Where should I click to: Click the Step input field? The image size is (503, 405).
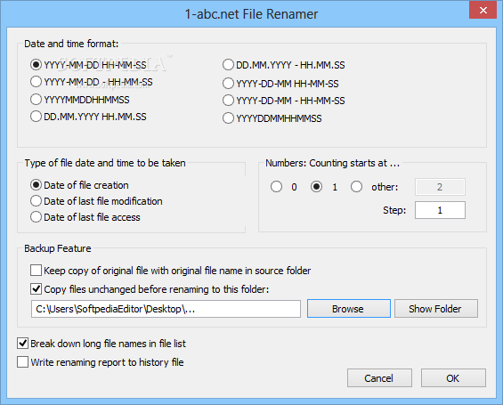pyautogui.click(x=440, y=210)
